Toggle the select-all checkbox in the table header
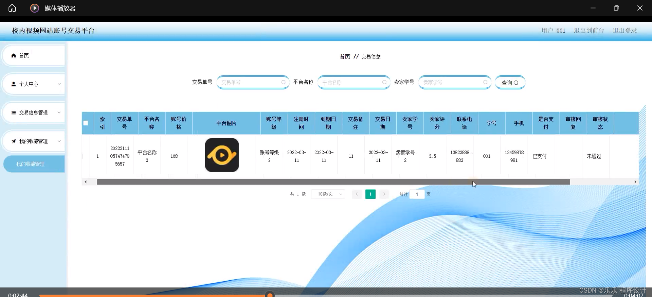652x297 pixels. pos(86,123)
